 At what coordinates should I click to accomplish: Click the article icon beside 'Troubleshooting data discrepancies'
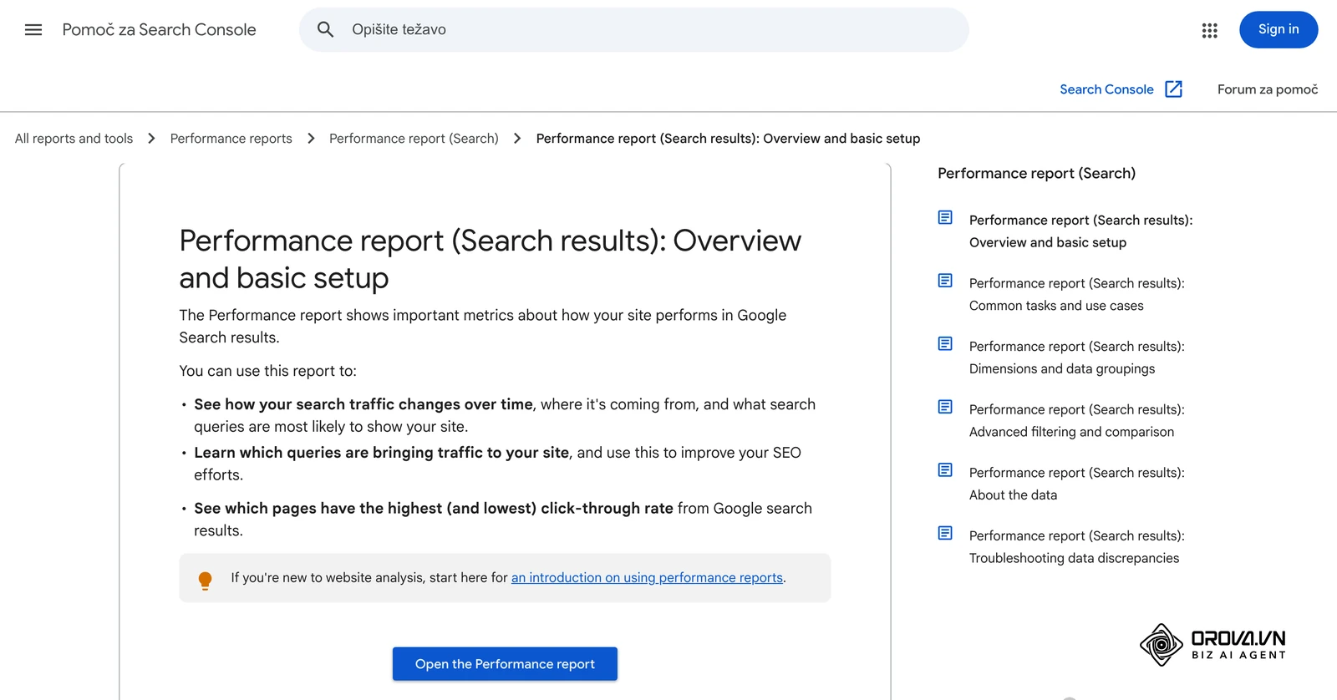(x=945, y=533)
